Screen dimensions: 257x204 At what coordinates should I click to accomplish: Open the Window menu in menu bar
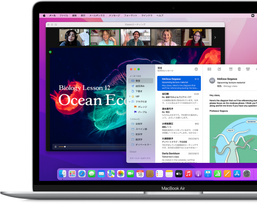147,15
